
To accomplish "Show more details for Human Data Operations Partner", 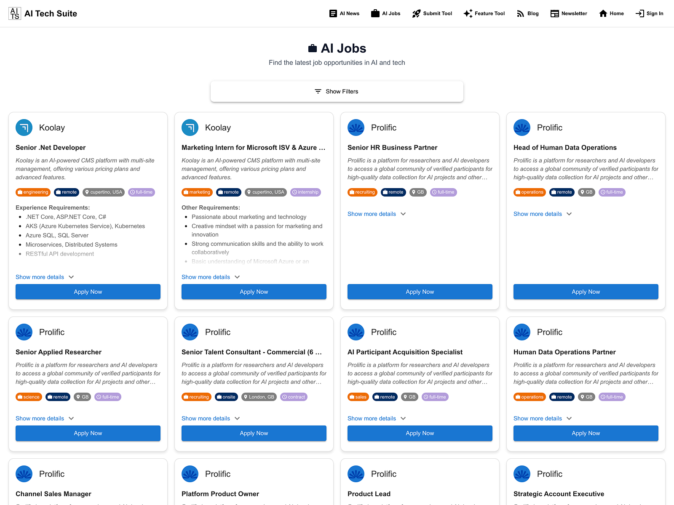I will click(543, 418).
